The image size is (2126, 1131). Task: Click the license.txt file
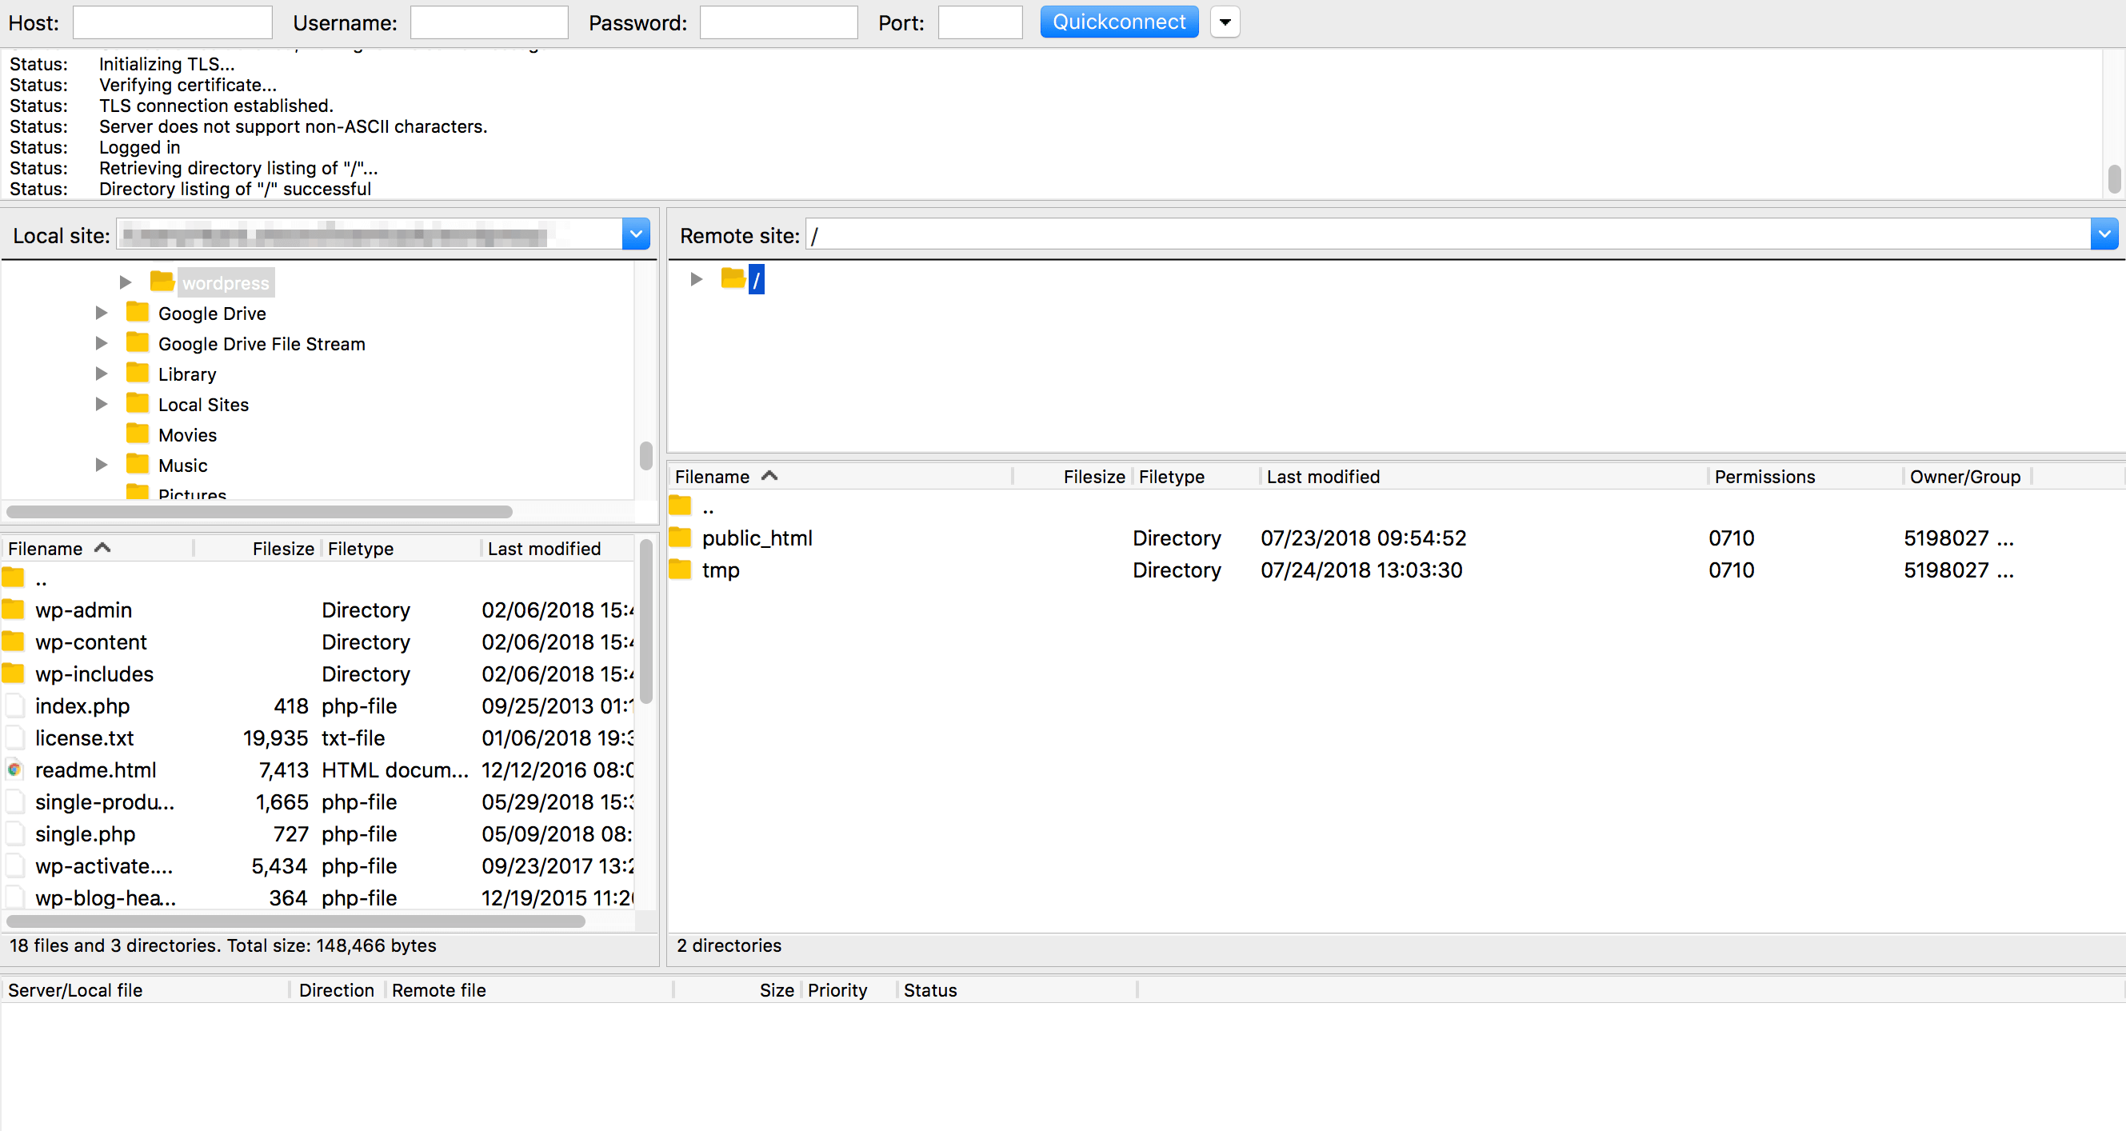pyautogui.click(x=84, y=737)
